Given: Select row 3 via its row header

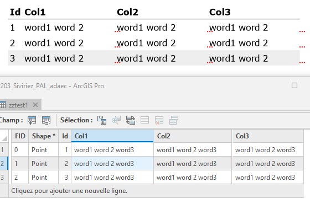Looking at the screenshot, I should click(x=4, y=177).
